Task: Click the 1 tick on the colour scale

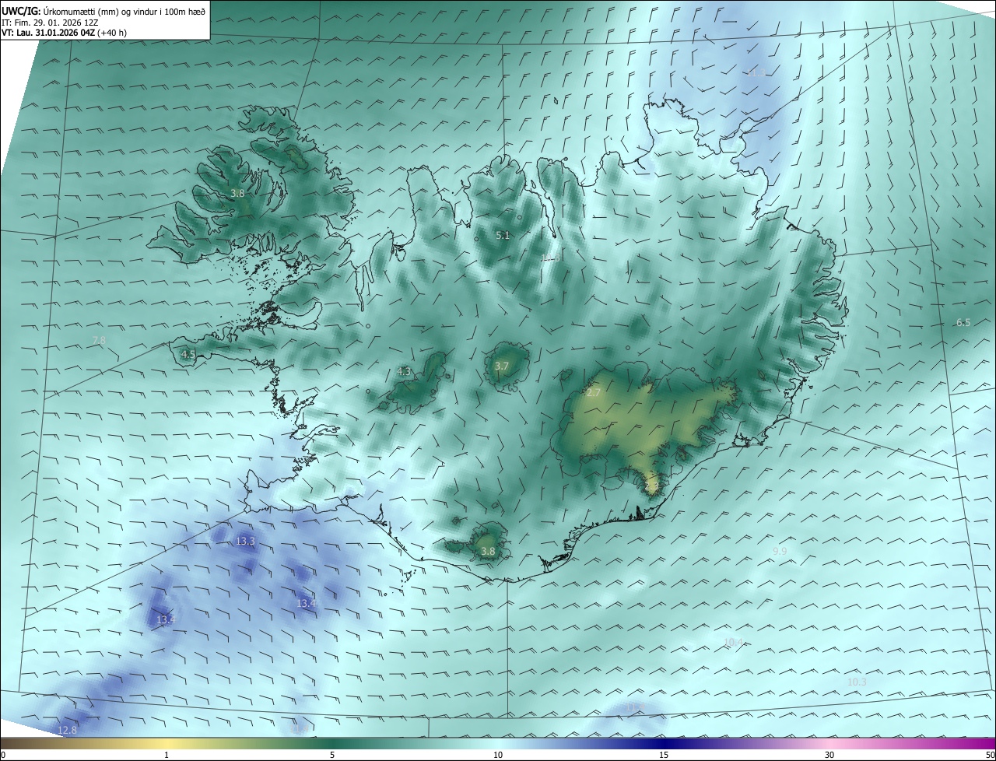Action: click(167, 755)
